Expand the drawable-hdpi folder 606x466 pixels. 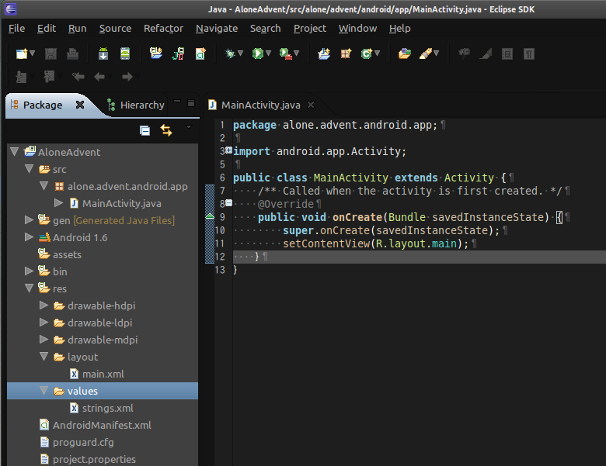pyautogui.click(x=44, y=305)
